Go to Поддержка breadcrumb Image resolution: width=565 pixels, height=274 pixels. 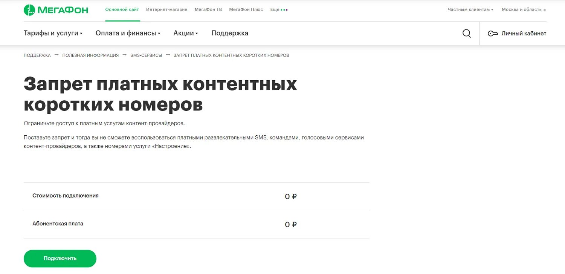37,55
